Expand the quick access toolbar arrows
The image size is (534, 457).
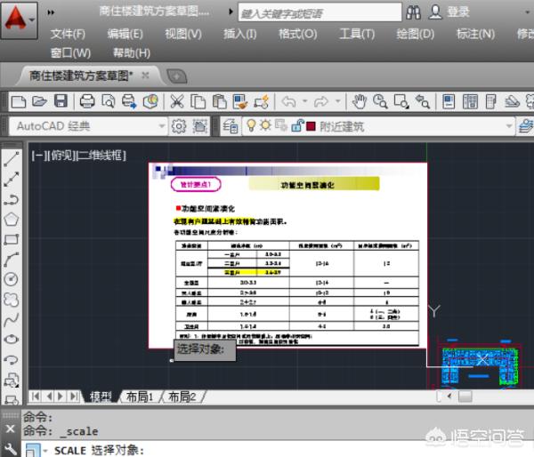tap(51, 12)
